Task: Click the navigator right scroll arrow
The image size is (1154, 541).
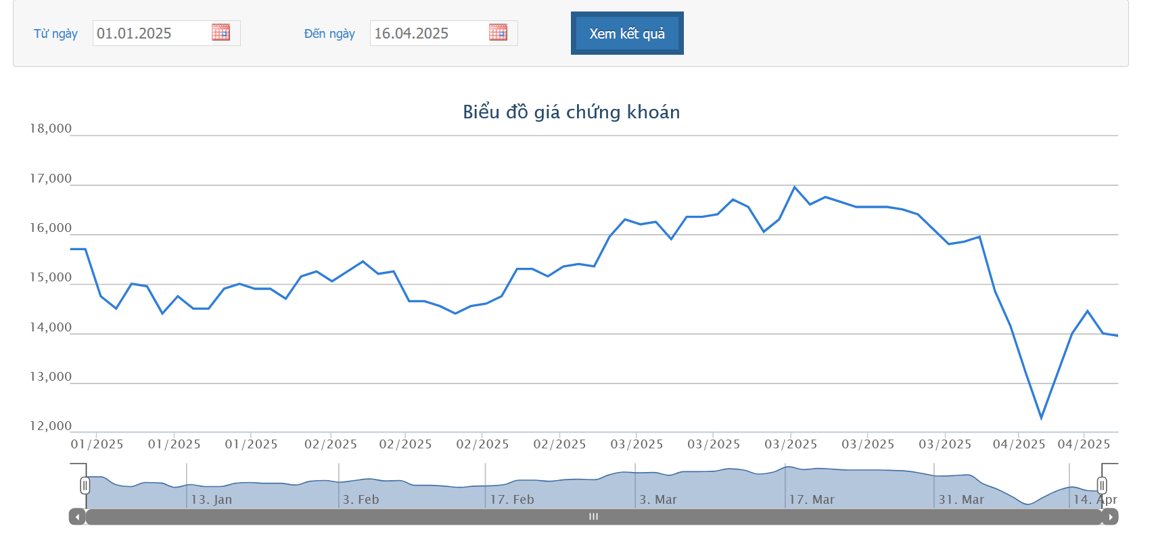Action: click(x=1110, y=517)
